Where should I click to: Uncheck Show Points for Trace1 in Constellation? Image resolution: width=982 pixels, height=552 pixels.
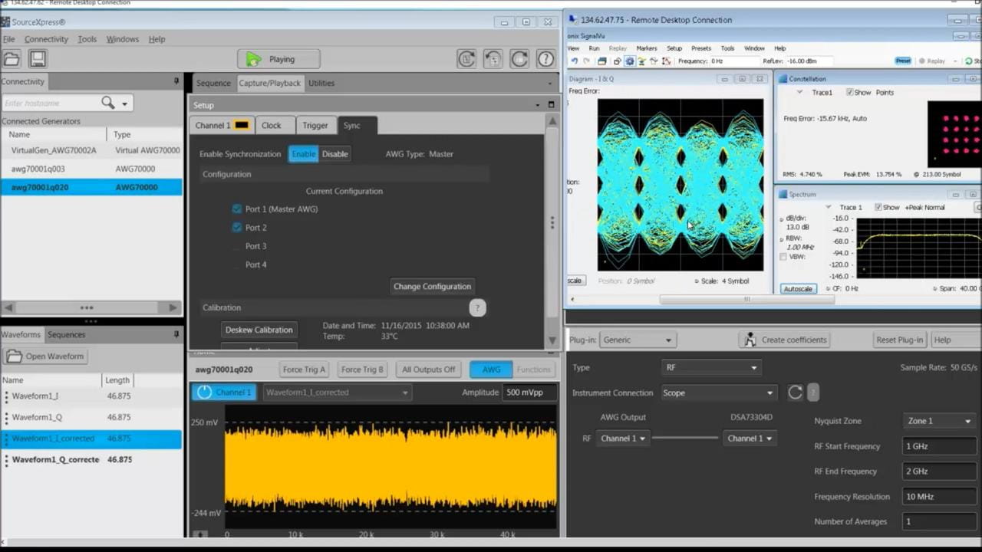[x=851, y=92]
